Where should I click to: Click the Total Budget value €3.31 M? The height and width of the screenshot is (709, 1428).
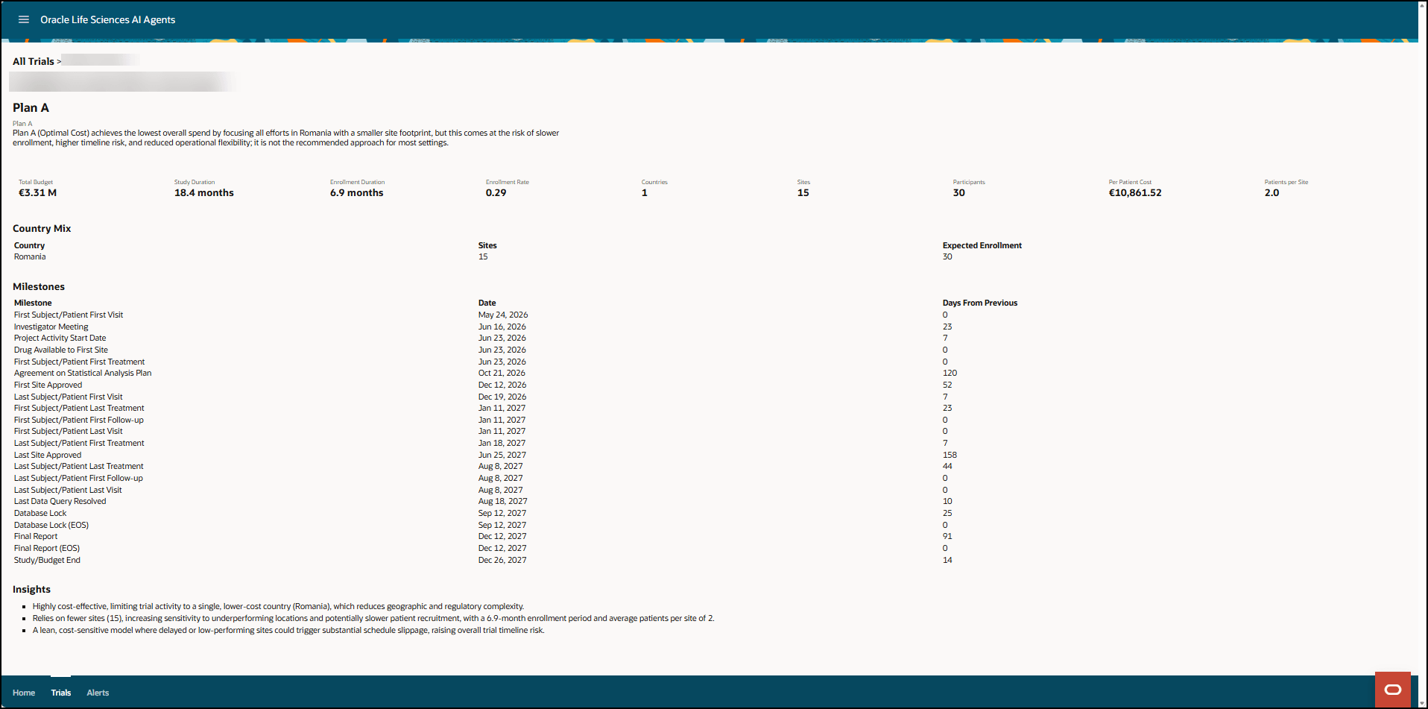point(37,192)
